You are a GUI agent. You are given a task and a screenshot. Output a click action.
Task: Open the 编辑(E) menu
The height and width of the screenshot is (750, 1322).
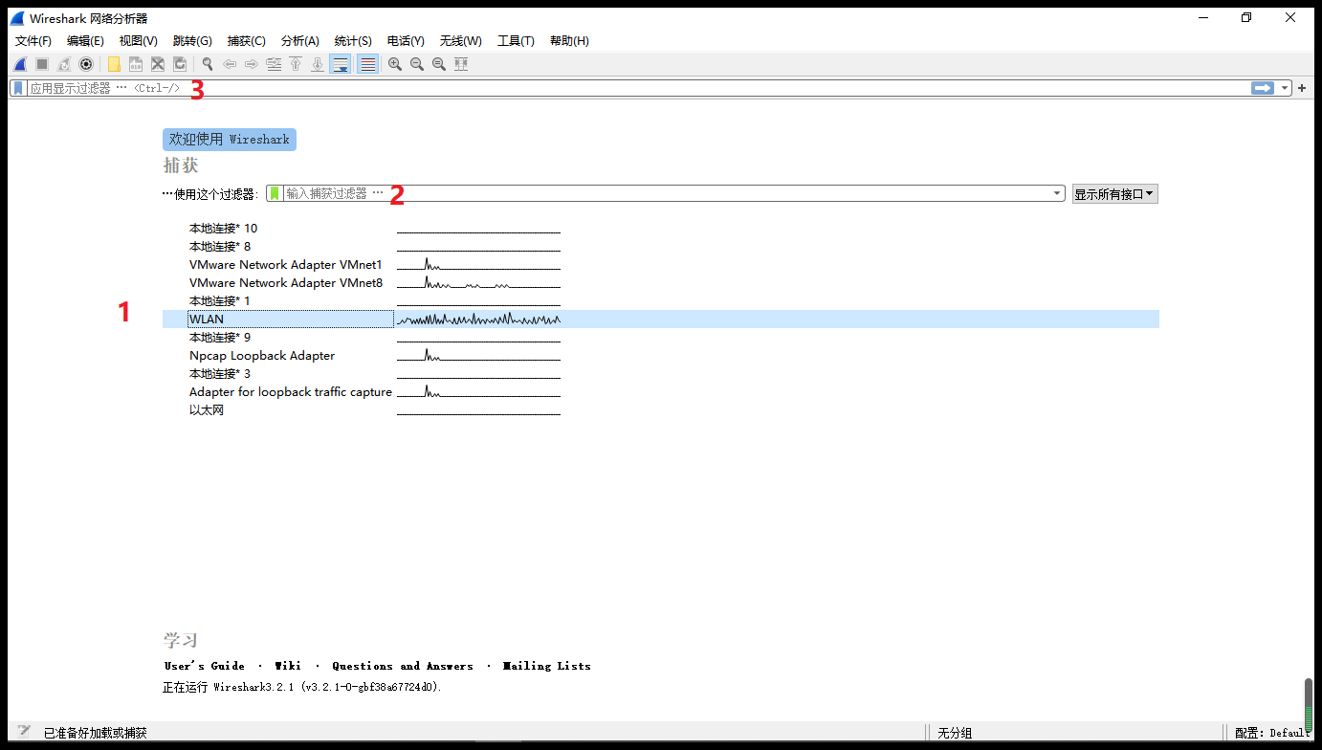pos(85,41)
